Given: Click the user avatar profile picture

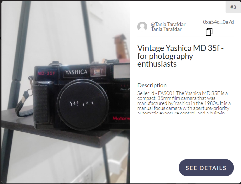Looking at the screenshot, I should (142, 27).
